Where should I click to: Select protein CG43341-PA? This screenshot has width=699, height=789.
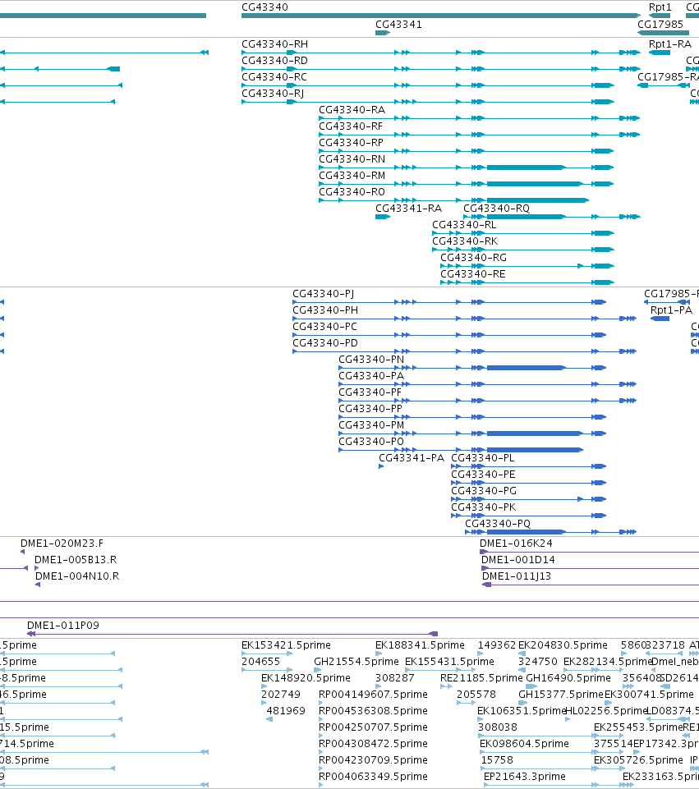tap(412, 458)
